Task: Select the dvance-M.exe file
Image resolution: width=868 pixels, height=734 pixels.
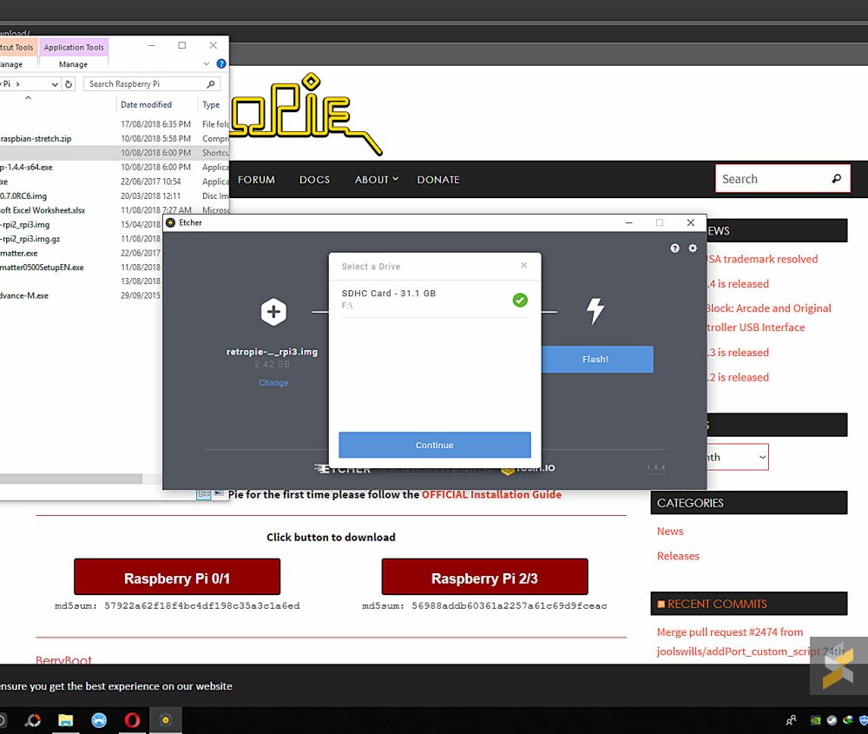Action: pyautogui.click(x=24, y=296)
